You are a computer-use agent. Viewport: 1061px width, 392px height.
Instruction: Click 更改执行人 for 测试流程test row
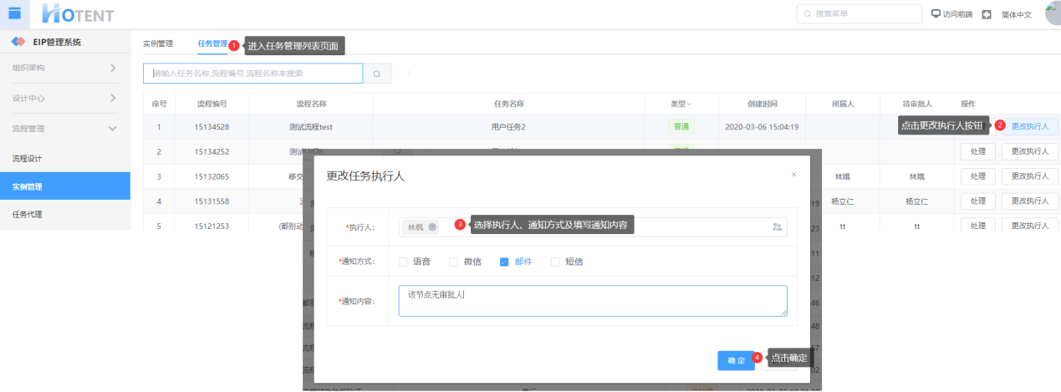(1030, 127)
